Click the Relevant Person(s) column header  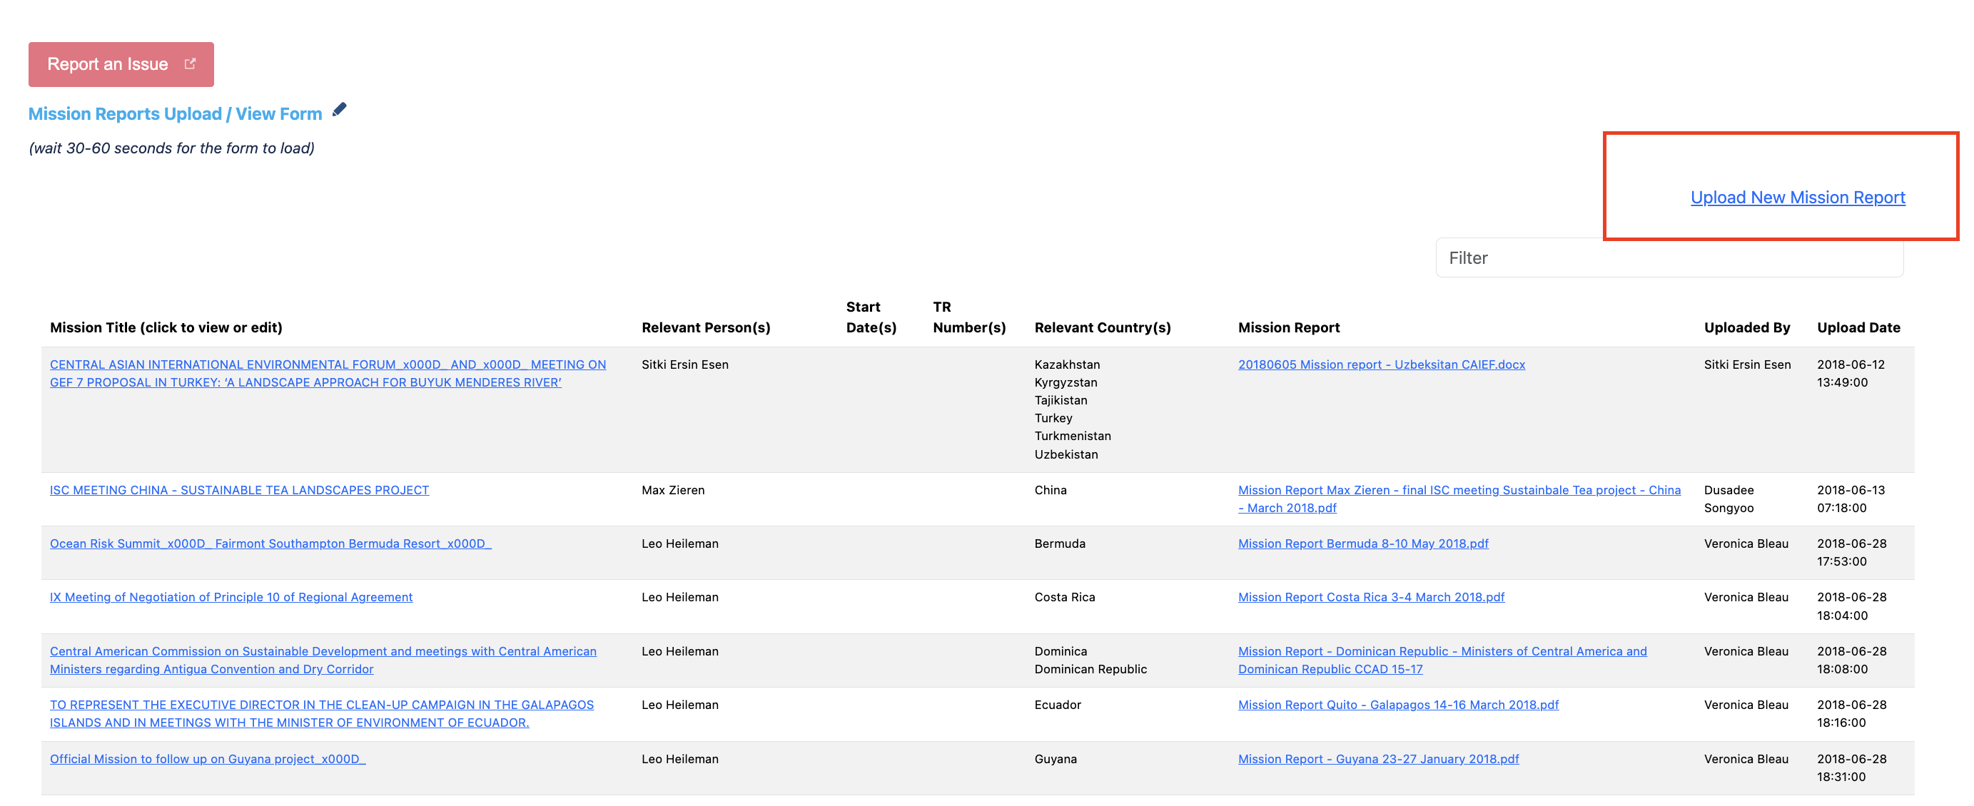point(706,328)
